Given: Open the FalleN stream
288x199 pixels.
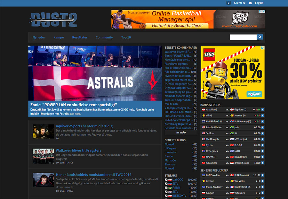Looking at the screenshot, I should 176,188.
